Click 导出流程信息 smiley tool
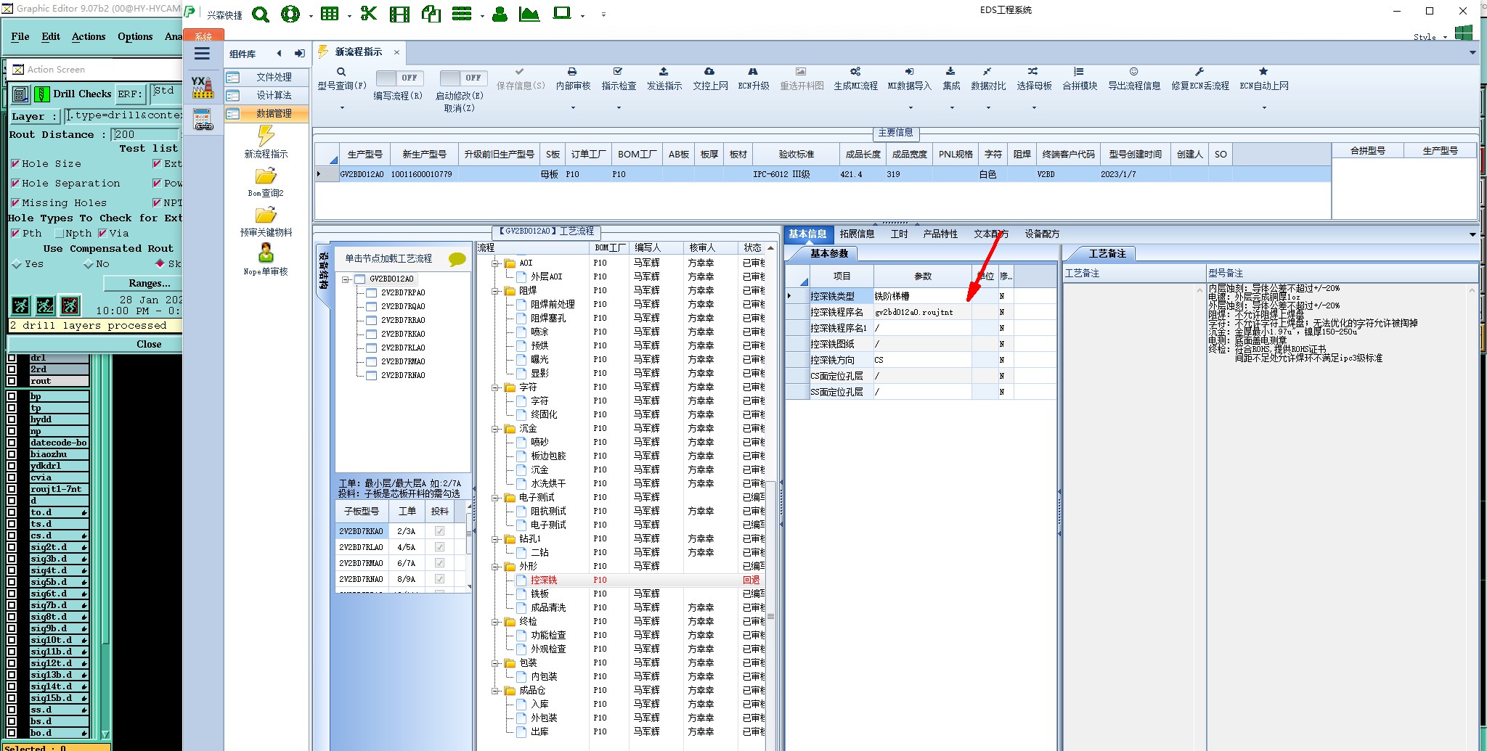Image resolution: width=1487 pixels, height=751 pixels. click(1133, 78)
